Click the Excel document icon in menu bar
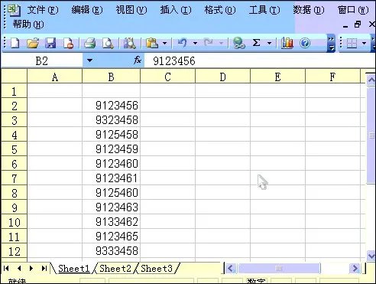 [14, 10]
